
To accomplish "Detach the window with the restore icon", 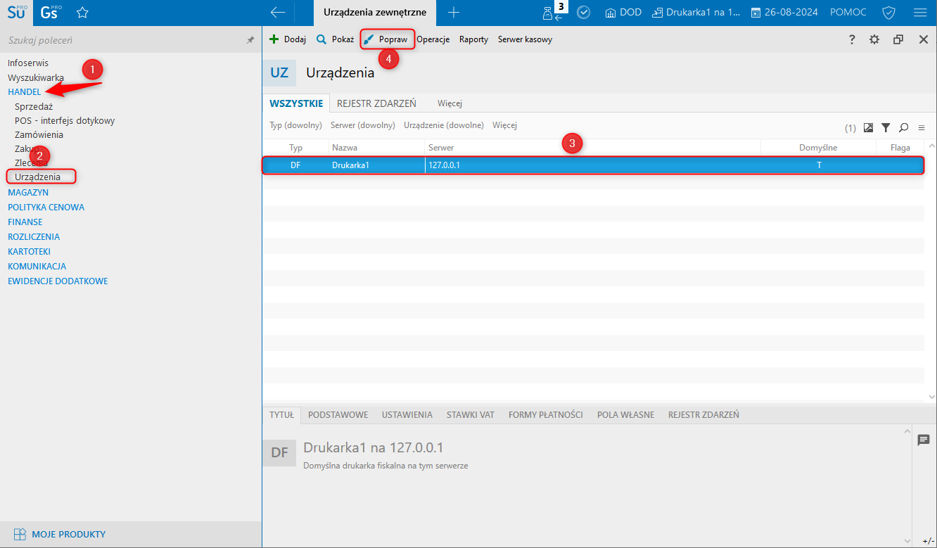I will click(x=898, y=39).
